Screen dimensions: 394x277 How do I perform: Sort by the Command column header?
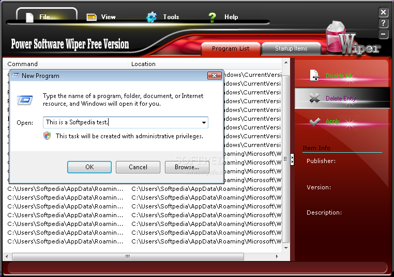point(66,64)
